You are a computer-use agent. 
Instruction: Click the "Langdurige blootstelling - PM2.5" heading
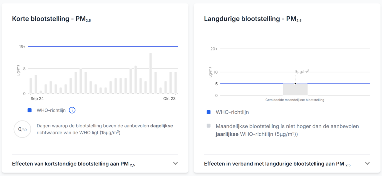tap(252, 19)
